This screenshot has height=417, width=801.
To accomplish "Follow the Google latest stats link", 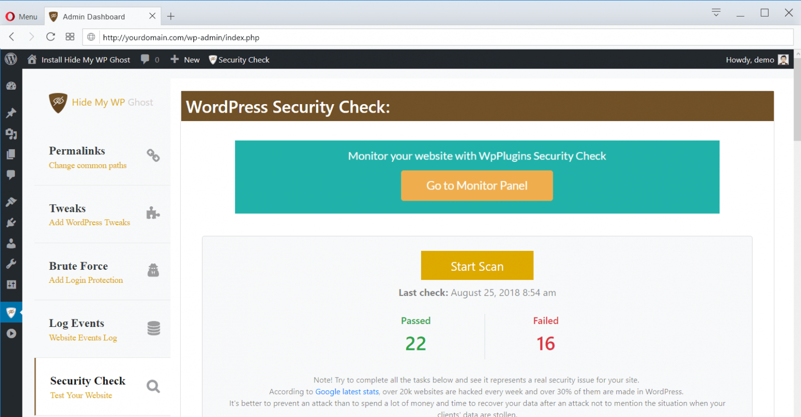I will coord(346,391).
